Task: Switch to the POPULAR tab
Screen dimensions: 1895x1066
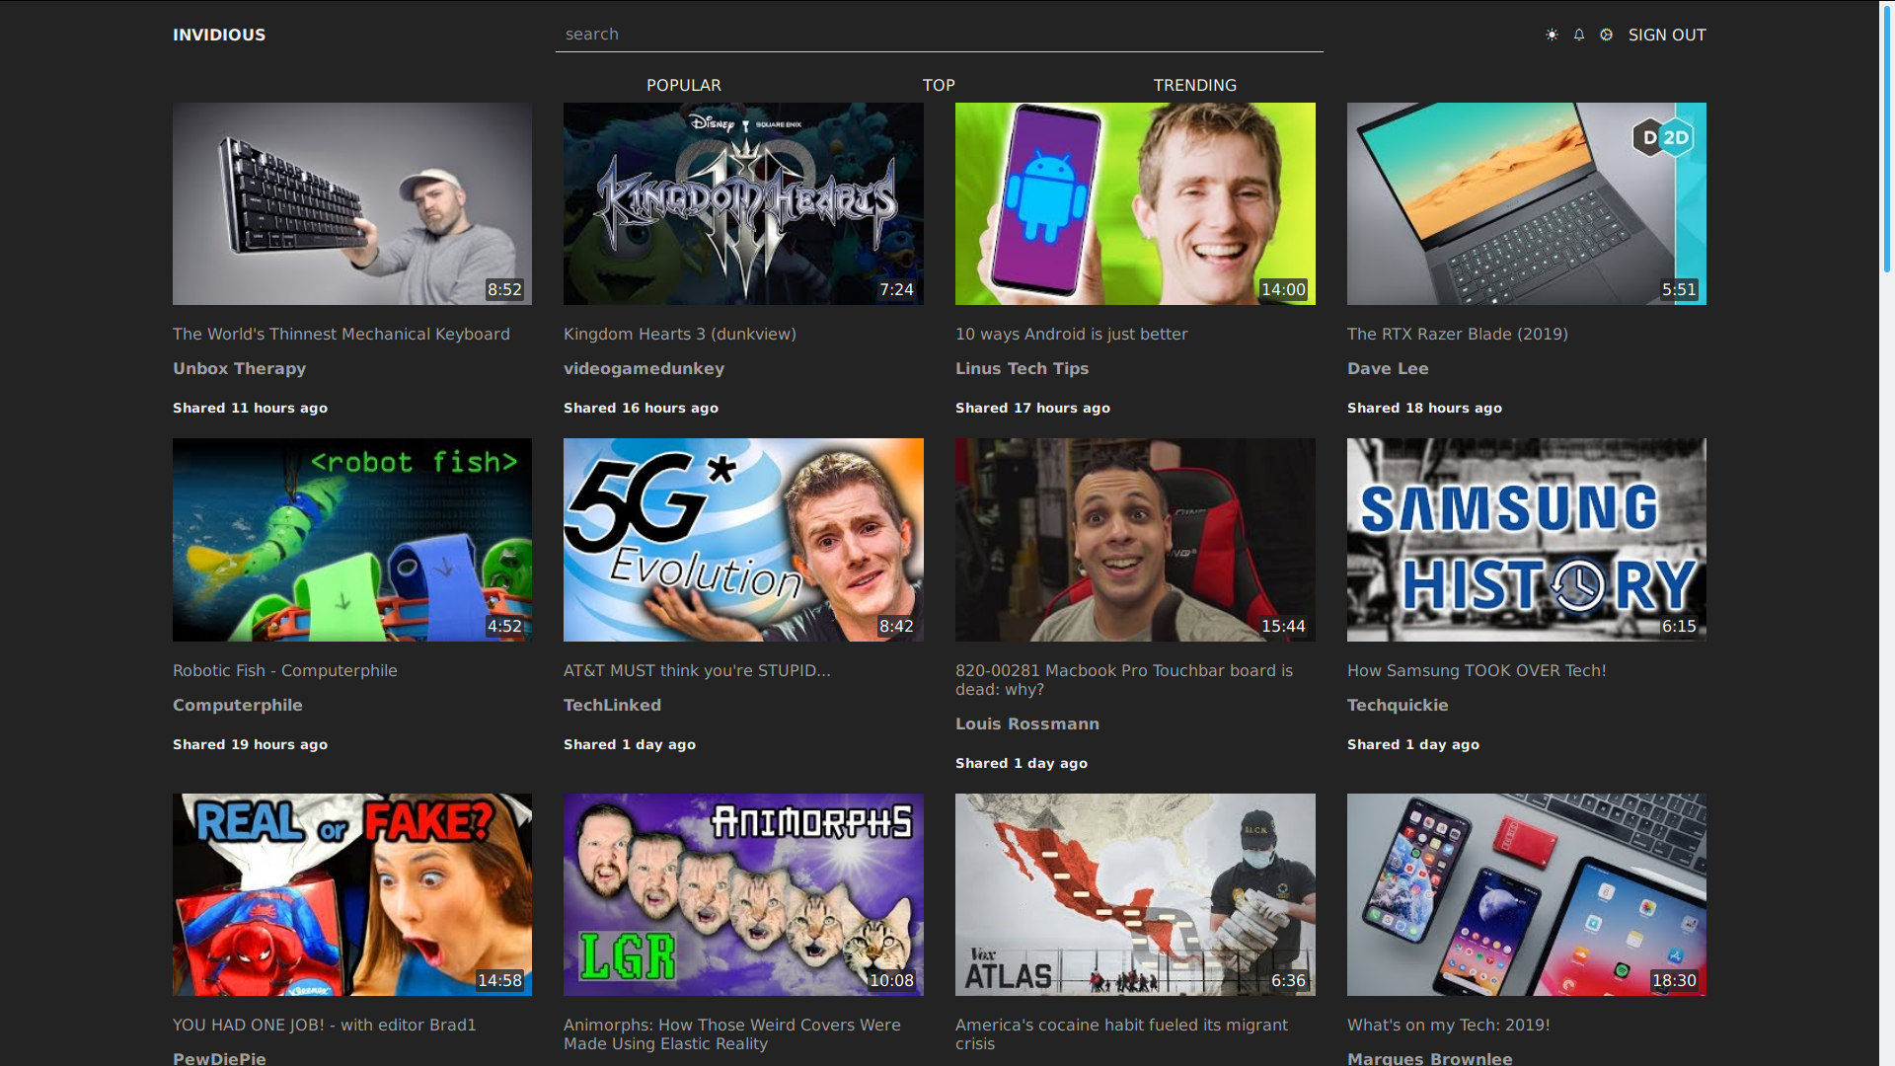Action: pyautogui.click(x=683, y=85)
